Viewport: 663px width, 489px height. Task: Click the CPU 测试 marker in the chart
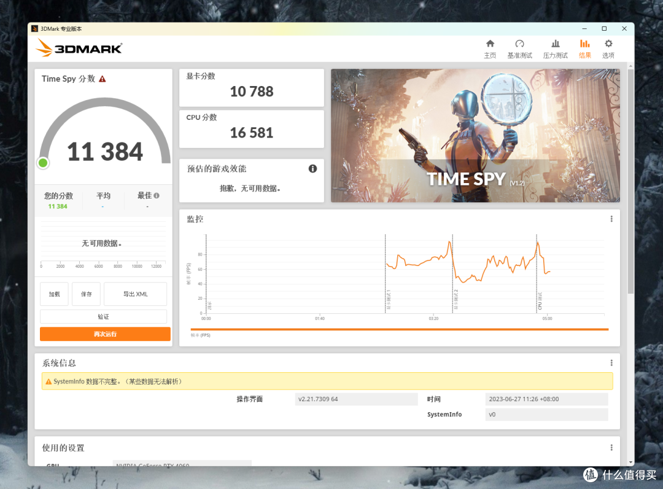pos(540,301)
